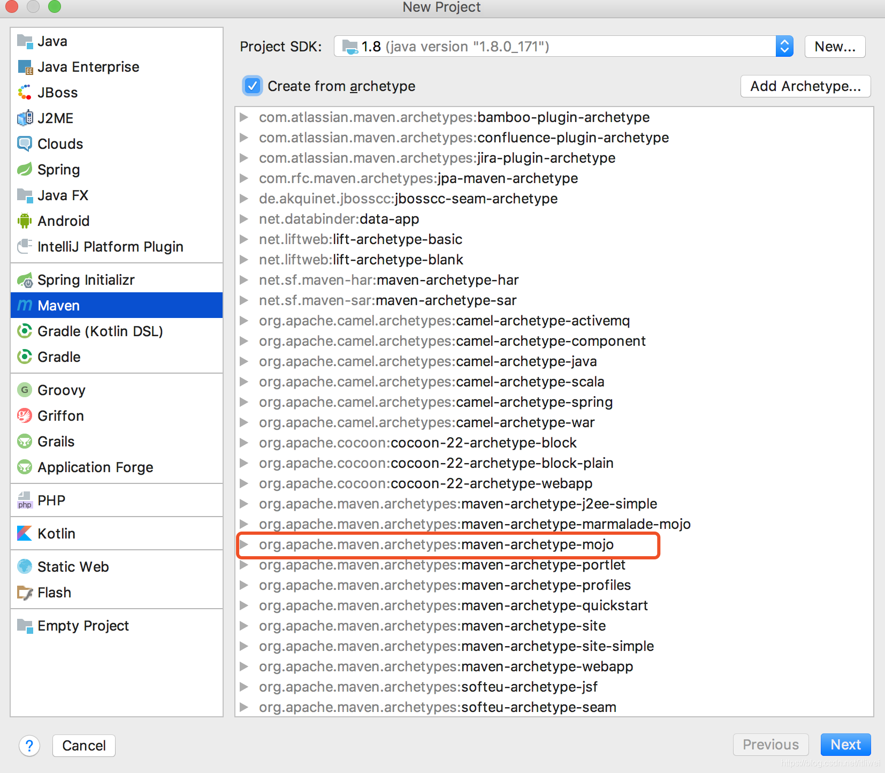Screen dimensions: 885x773
Task: Uncheck the Create from archetype checkbox
Action: tap(253, 86)
